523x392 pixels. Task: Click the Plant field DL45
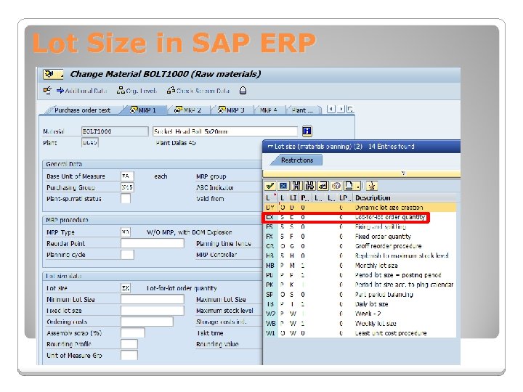coord(90,143)
